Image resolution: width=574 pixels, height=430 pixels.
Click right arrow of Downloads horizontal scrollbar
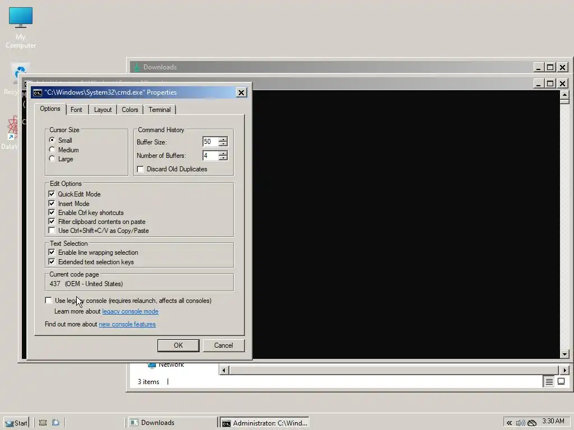pyautogui.click(x=564, y=370)
